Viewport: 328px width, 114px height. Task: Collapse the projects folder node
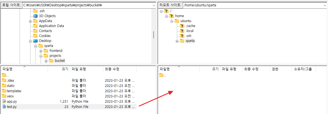coord(41,56)
